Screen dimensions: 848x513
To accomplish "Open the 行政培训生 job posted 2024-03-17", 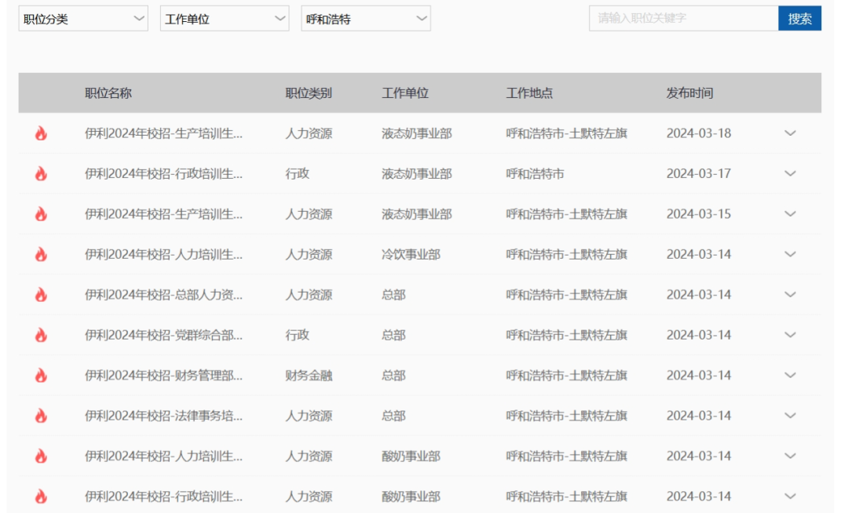I will coord(163,174).
